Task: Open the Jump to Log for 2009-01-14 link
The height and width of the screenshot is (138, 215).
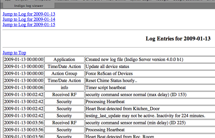Action: (29, 19)
